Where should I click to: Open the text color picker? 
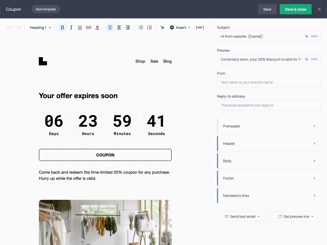pos(97,27)
